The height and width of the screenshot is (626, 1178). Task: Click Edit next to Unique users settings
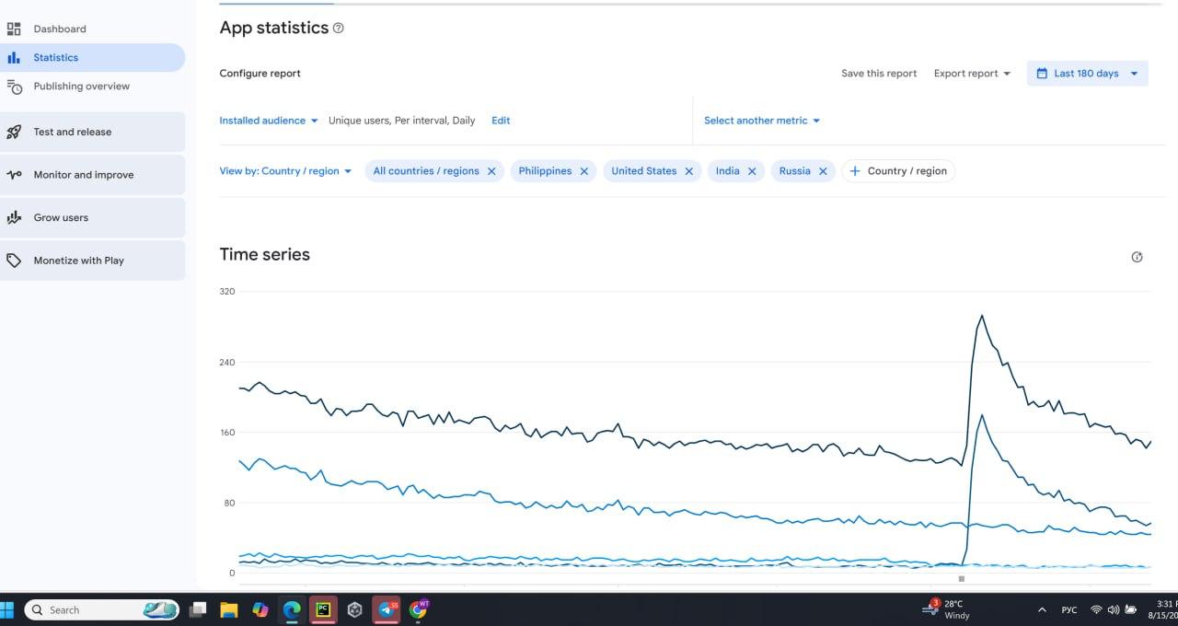[x=500, y=120]
